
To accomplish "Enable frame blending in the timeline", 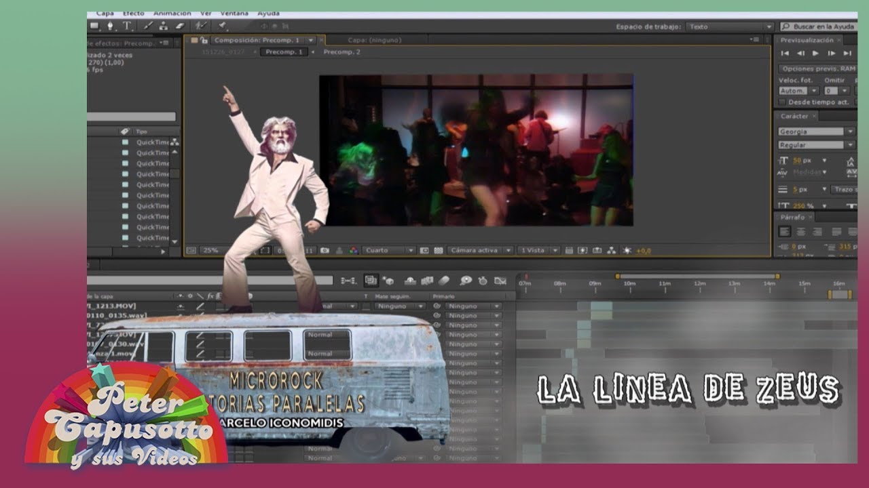I will (x=428, y=280).
